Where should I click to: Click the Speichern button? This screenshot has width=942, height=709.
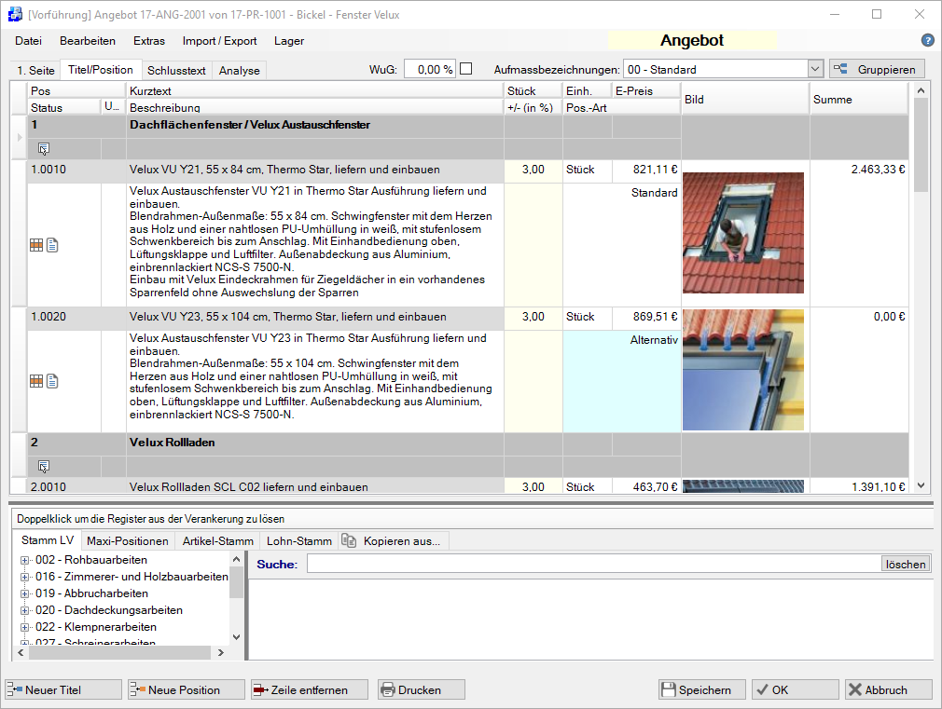[x=702, y=689]
